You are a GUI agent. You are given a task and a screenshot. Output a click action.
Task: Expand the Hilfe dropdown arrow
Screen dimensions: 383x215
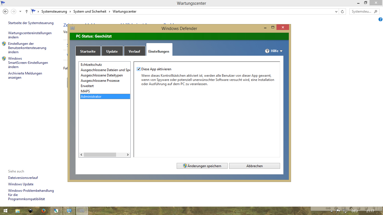click(x=281, y=51)
